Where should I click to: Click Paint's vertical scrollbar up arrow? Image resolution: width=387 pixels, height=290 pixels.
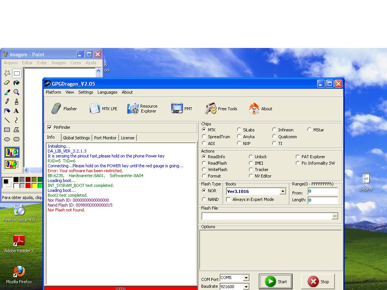[x=98, y=71]
